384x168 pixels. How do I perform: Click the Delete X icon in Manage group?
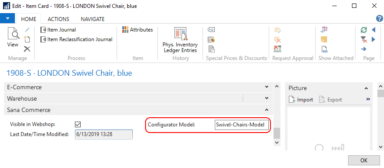pos(27,49)
